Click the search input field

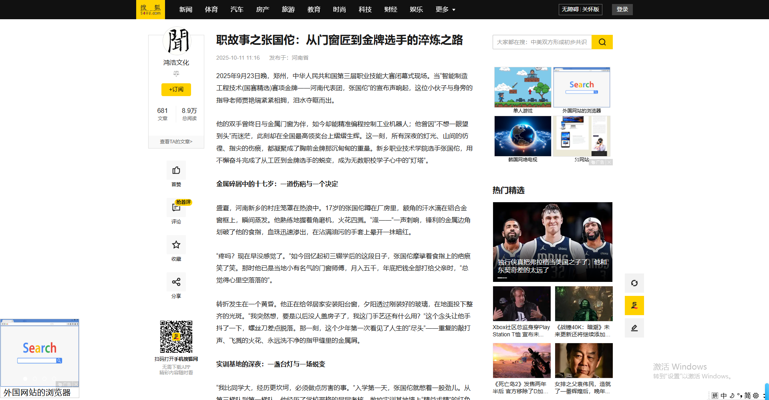[x=542, y=42]
